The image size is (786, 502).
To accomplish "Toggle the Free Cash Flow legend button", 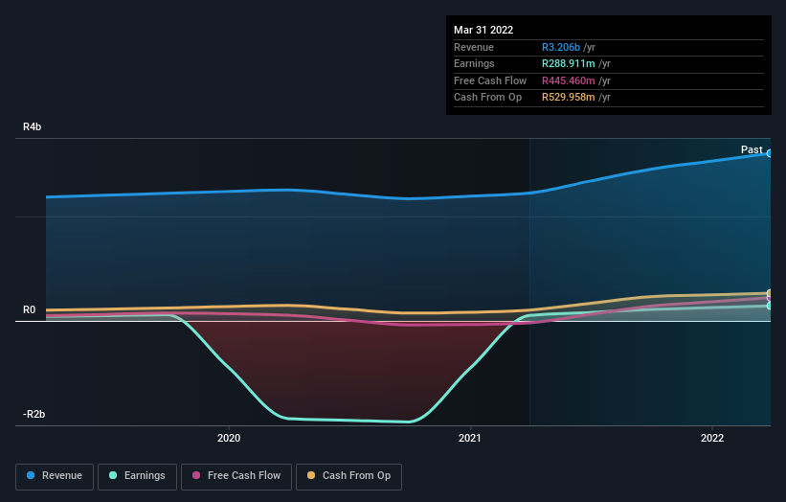I will (x=236, y=476).
